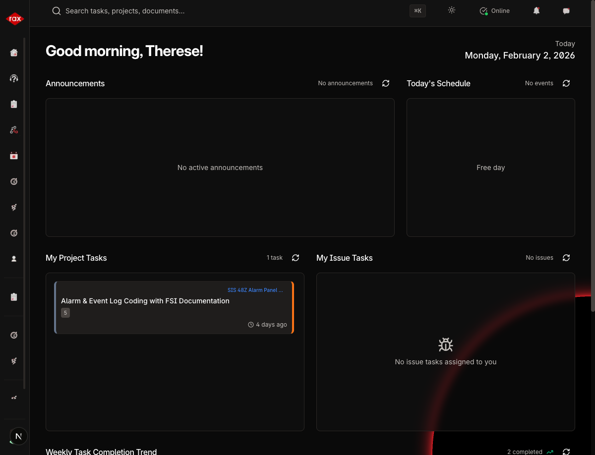Select the branch workflow icon in sidebar
Viewport: 595px width, 455px height.
click(x=14, y=130)
